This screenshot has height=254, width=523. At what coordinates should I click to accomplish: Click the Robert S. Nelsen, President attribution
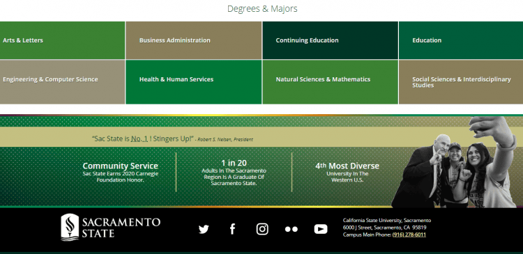pos(225,139)
